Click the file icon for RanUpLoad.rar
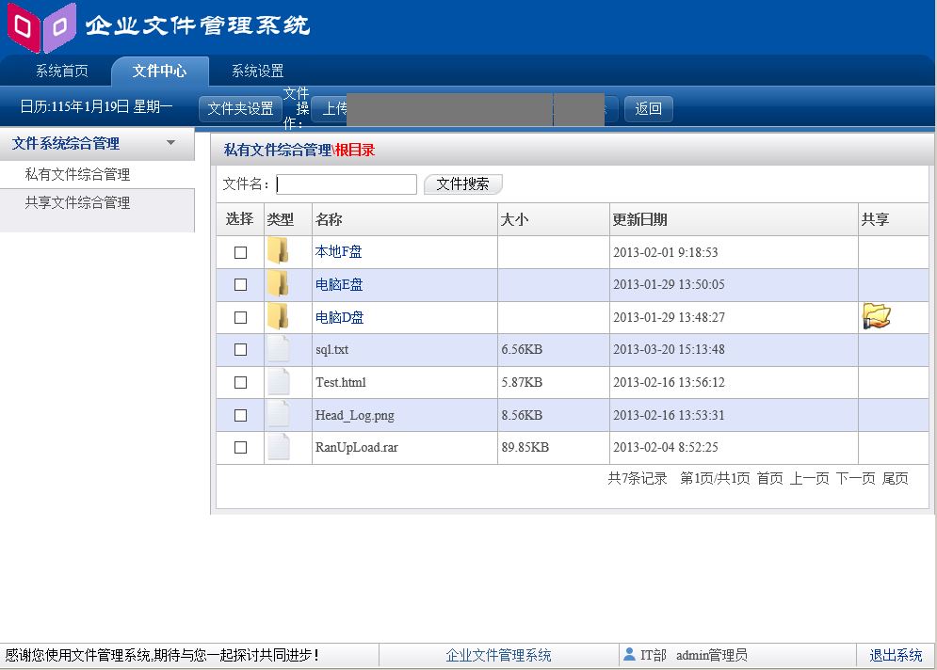Image resolution: width=937 pixels, height=670 pixels. coord(278,447)
